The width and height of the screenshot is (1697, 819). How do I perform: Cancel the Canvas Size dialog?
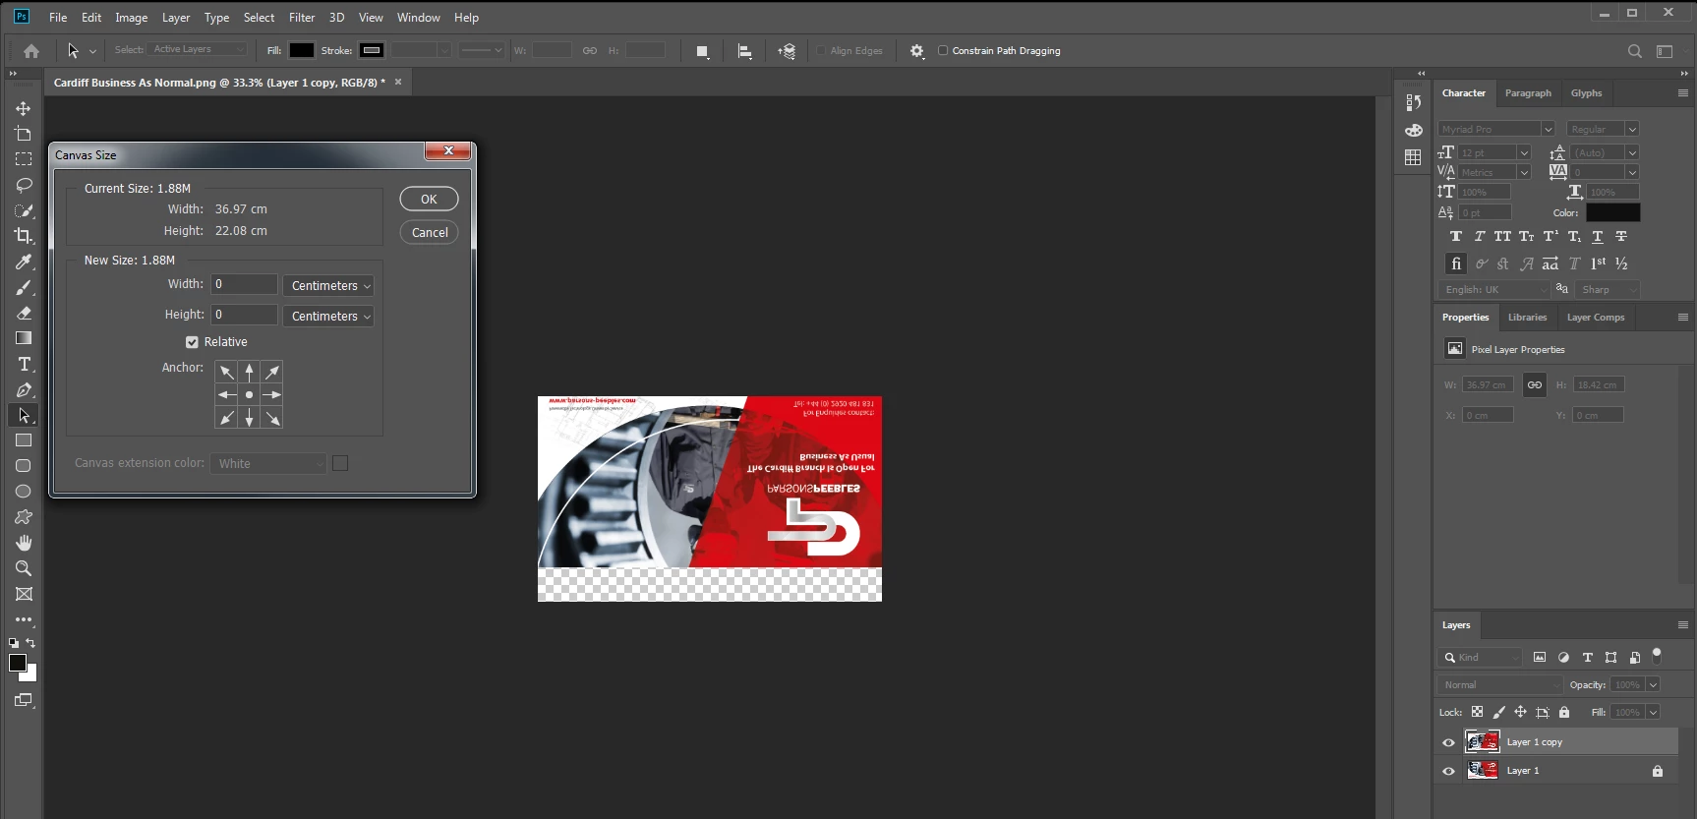[x=429, y=232]
